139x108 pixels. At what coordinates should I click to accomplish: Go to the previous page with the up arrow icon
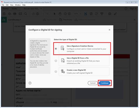(x=33, y=14)
